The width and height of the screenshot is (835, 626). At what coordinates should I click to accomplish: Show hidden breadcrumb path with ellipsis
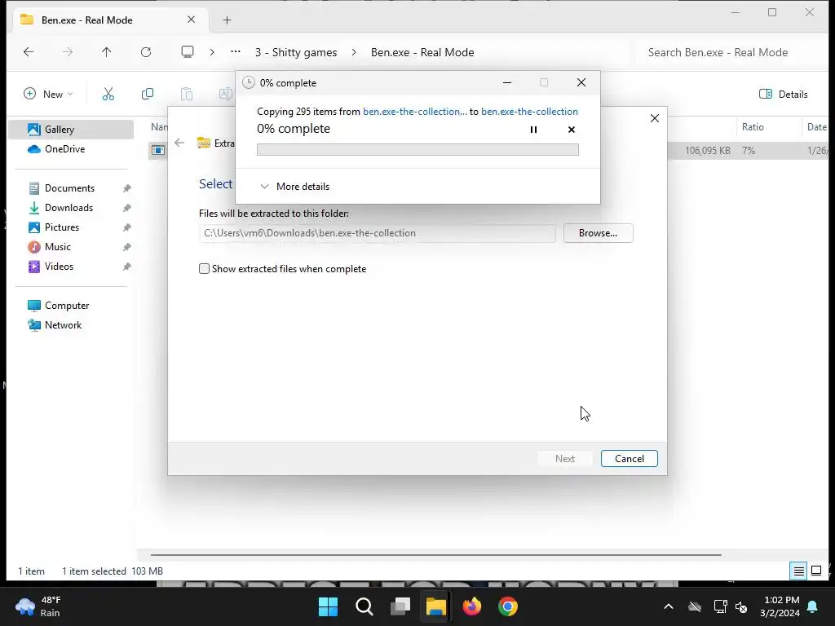(236, 51)
